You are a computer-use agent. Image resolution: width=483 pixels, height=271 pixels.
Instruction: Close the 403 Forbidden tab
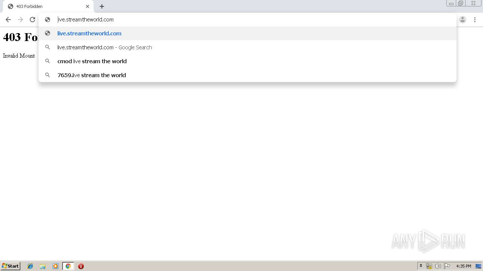pyautogui.click(x=88, y=6)
